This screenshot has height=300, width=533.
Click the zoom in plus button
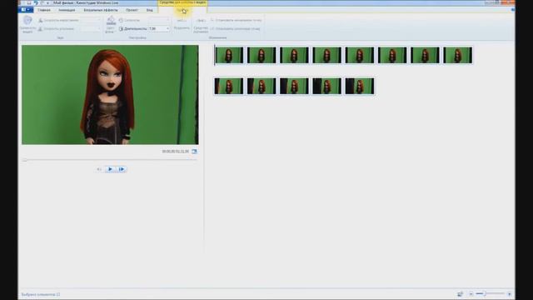click(x=509, y=294)
